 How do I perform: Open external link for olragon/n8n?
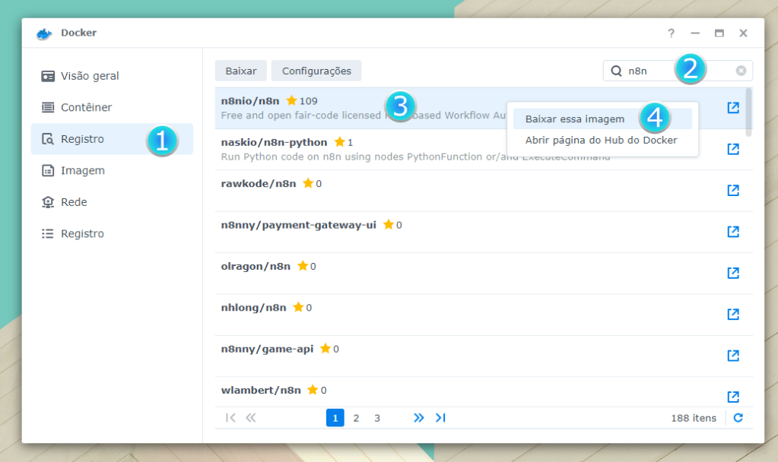[733, 273]
